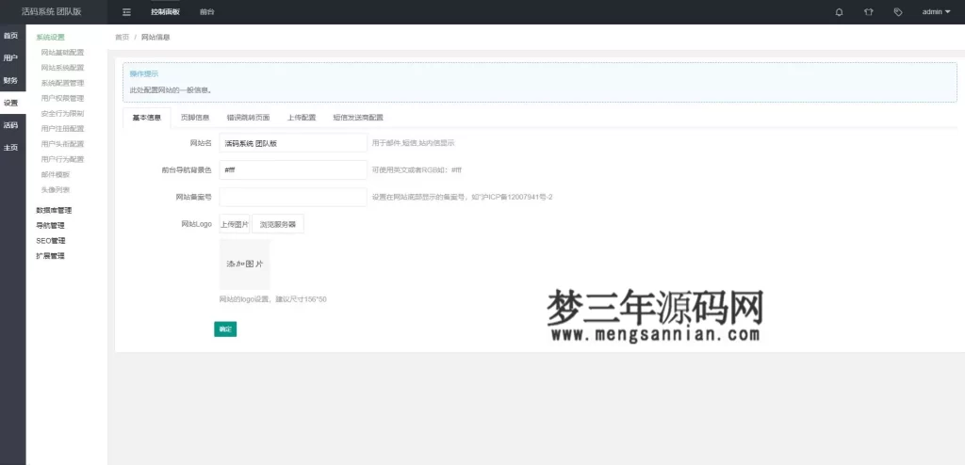Expand the SEO管理 menu group
This screenshot has height=465, width=965.
(x=51, y=241)
